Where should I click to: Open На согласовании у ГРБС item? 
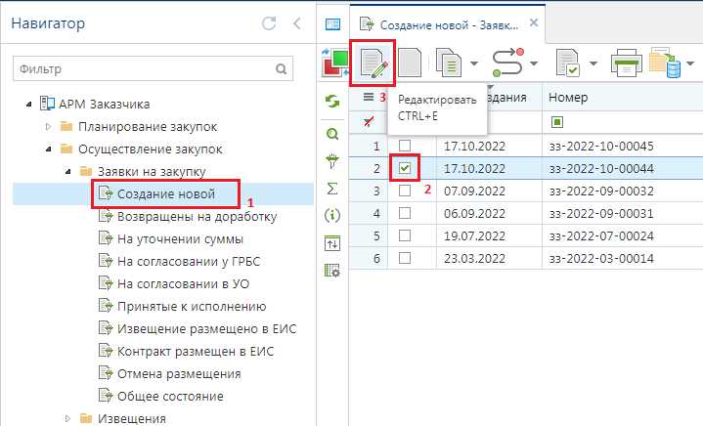[x=189, y=261]
